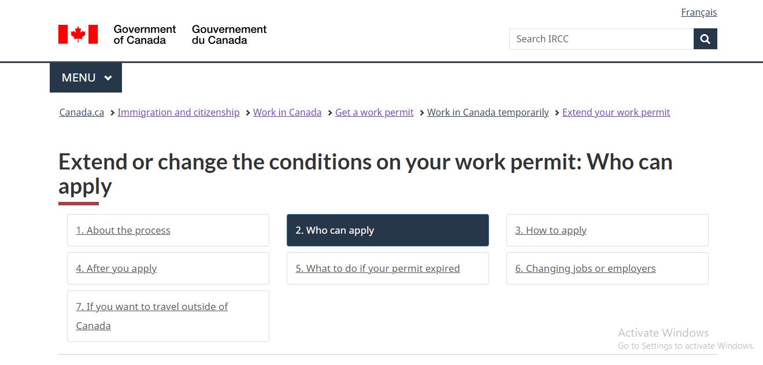Select step 2 Who can apply
The width and height of the screenshot is (763, 365).
[x=334, y=230]
